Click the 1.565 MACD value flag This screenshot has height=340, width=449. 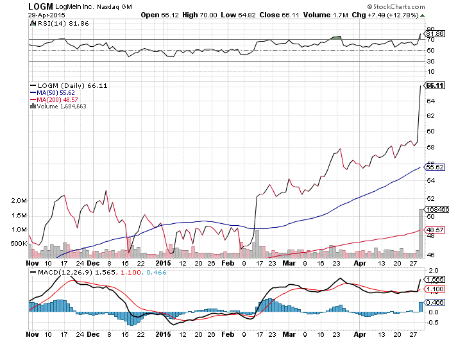point(435,280)
